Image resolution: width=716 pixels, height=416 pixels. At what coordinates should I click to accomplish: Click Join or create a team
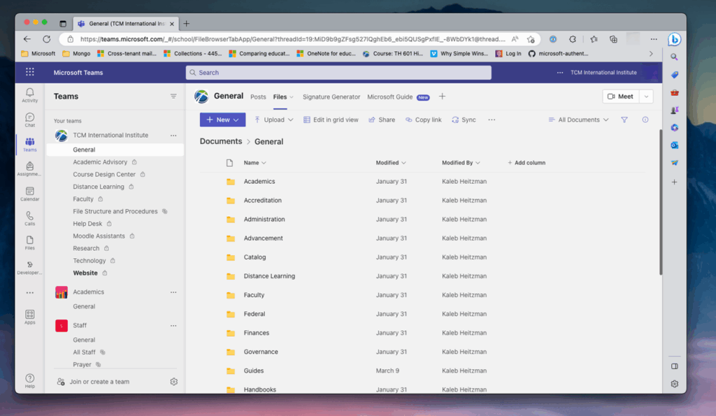pos(99,382)
